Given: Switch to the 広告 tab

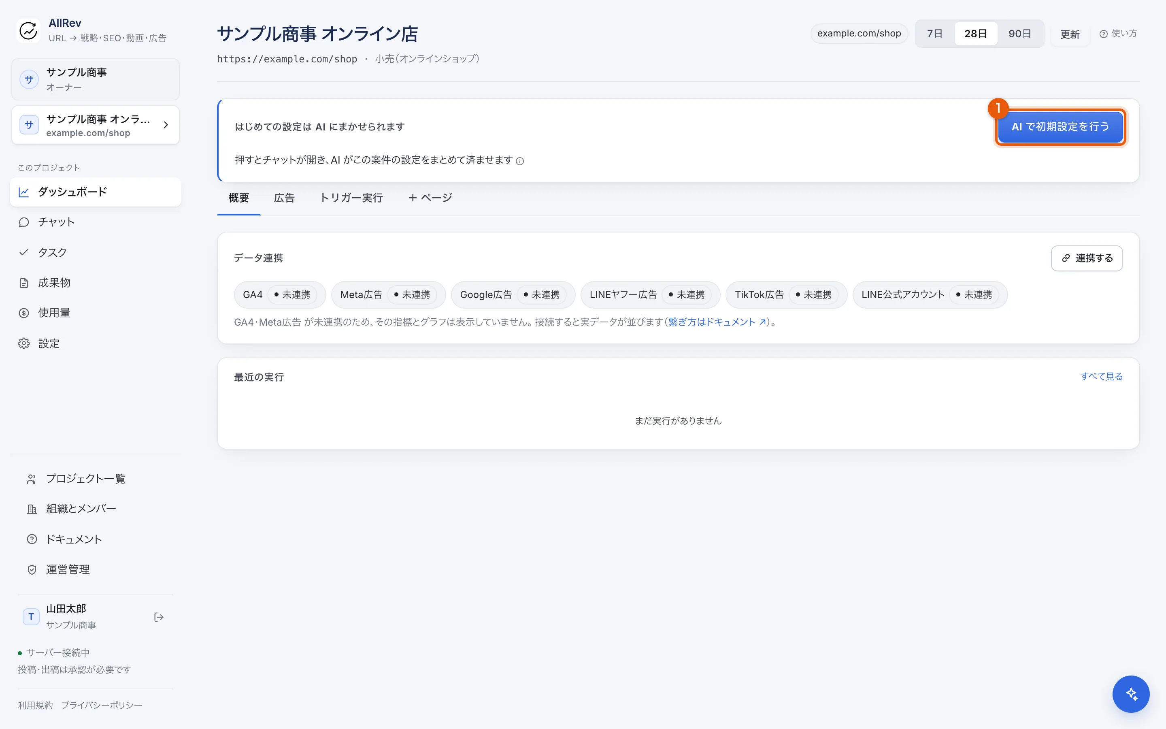Looking at the screenshot, I should [284, 198].
